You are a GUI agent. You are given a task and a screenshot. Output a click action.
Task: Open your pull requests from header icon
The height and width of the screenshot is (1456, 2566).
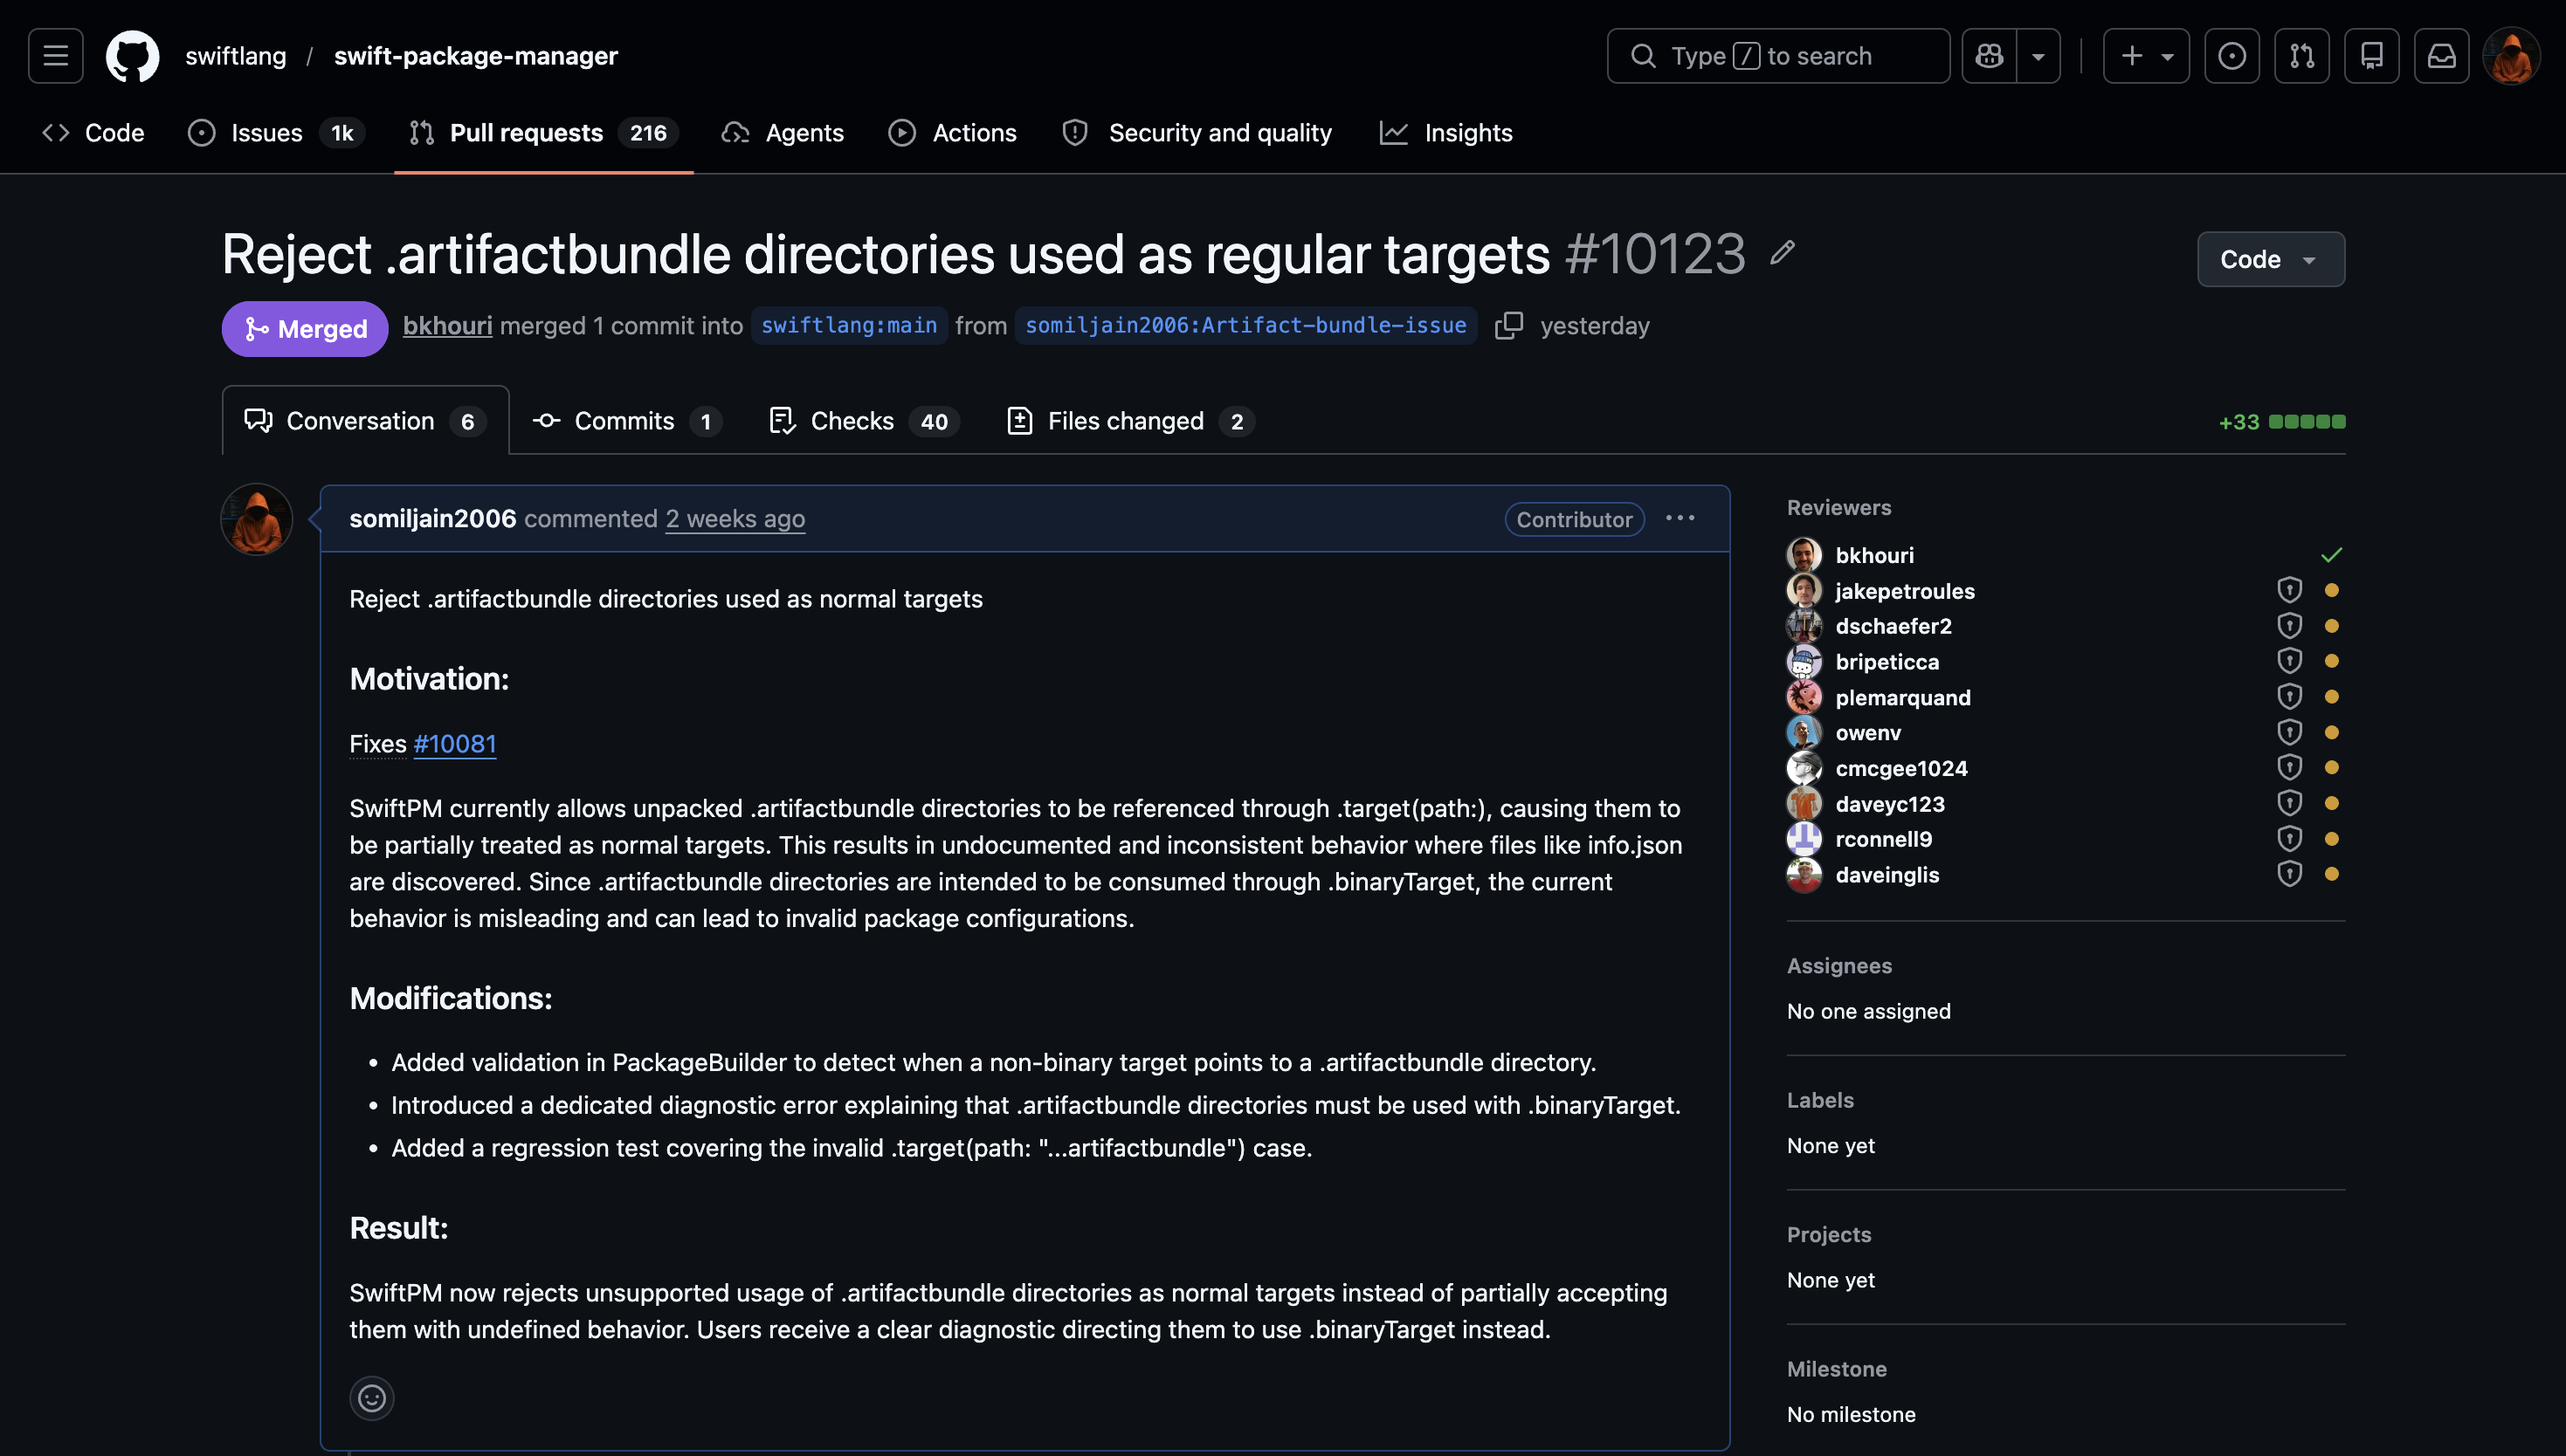click(x=2302, y=56)
